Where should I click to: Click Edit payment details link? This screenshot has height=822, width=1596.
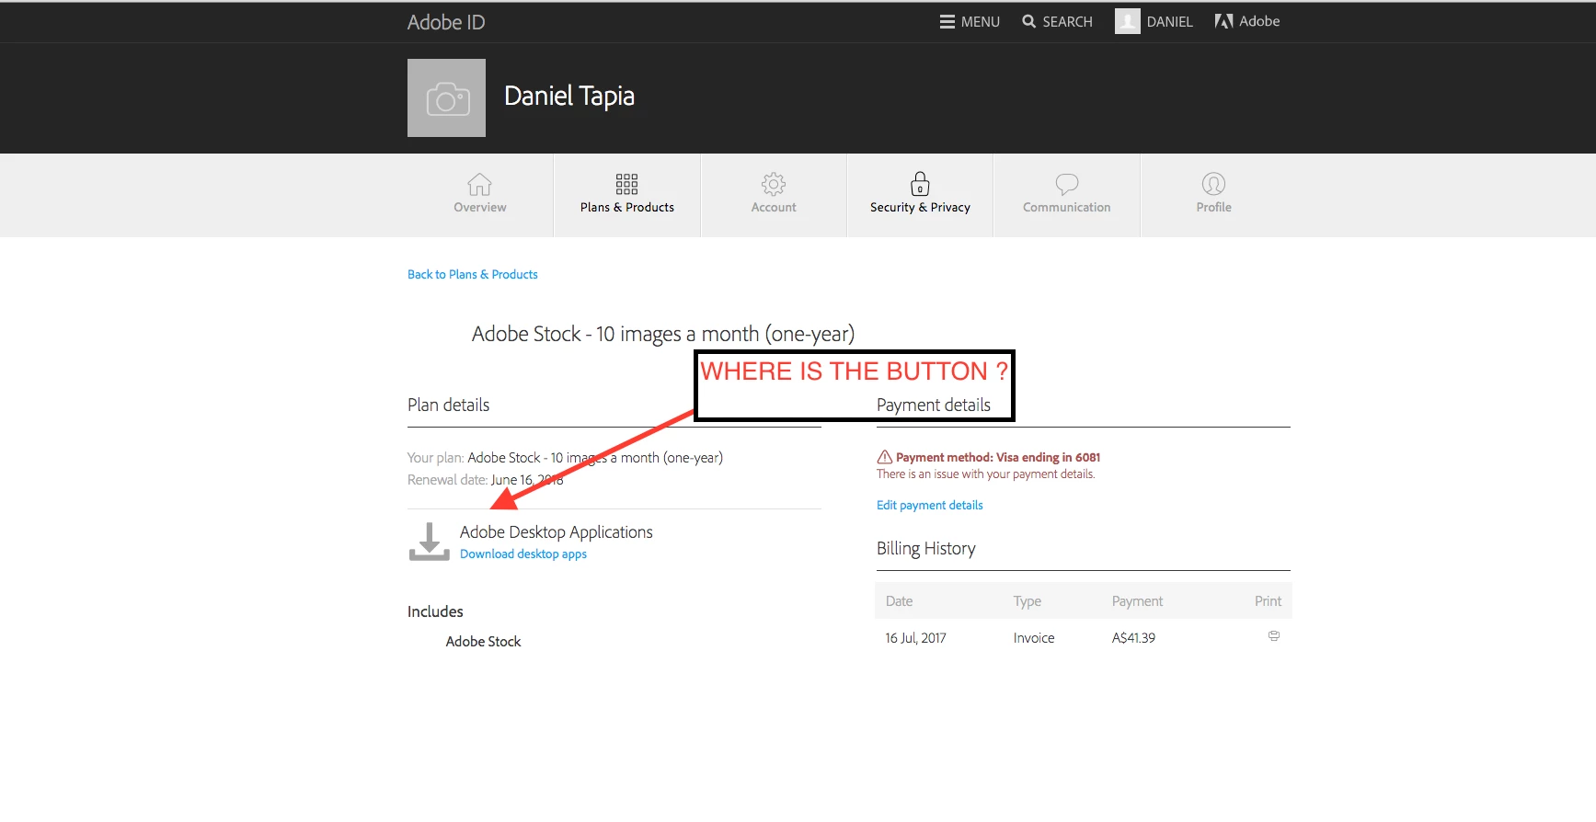tap(929, 505)
